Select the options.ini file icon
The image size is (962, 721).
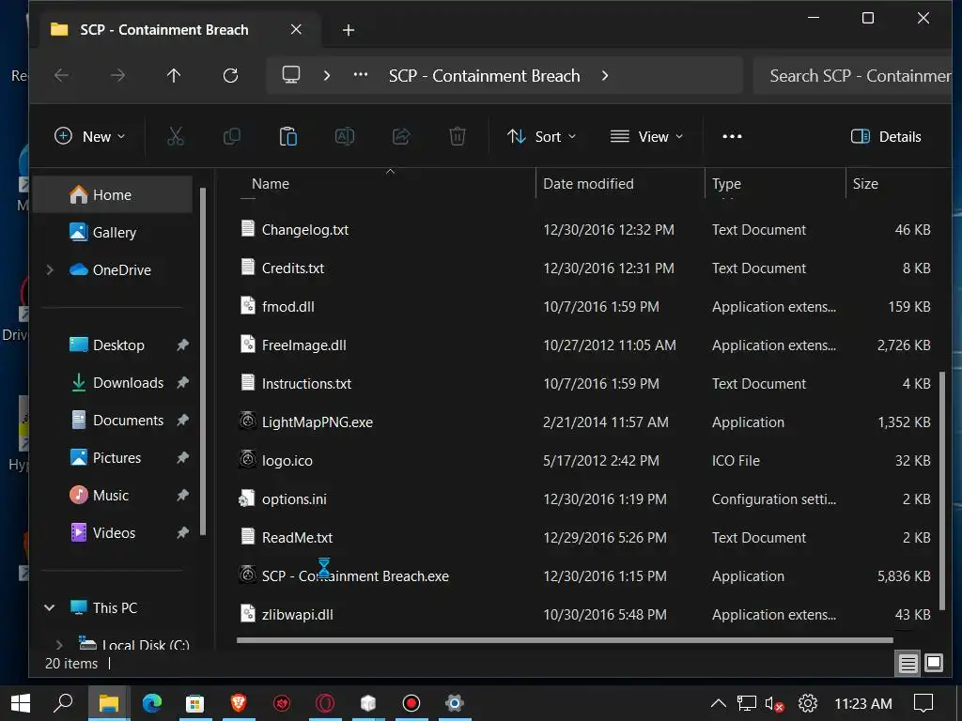[247, 499]
